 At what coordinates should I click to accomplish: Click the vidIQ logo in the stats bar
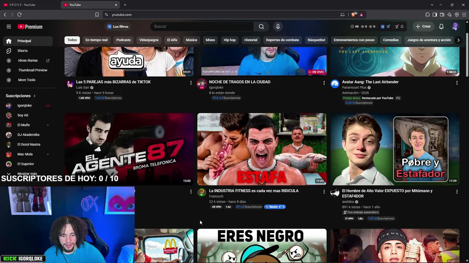point(383,27)
